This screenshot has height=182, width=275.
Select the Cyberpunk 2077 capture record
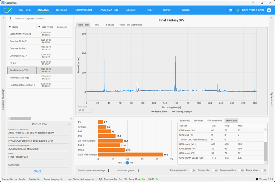pyautogui.click(x=40, y=56)
